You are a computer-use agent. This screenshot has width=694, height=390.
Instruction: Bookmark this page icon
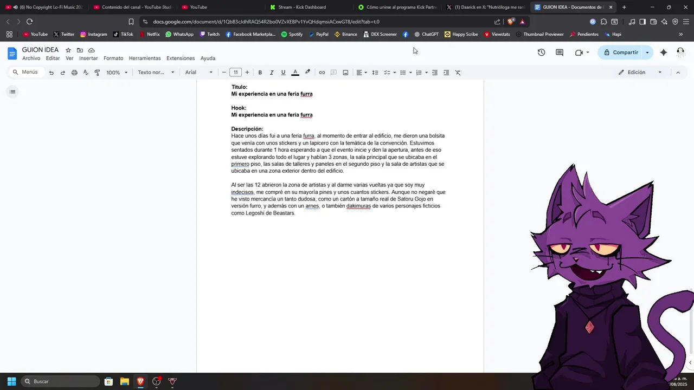tap(131, 22)
